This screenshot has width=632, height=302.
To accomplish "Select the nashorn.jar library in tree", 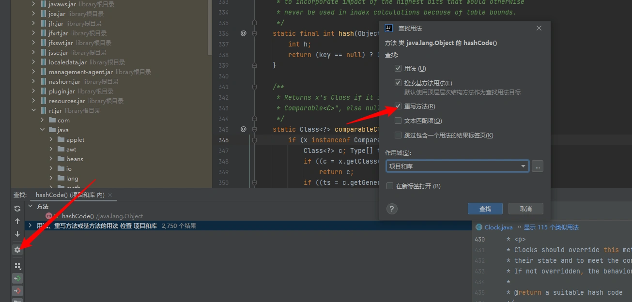I will tap(64, 81).
